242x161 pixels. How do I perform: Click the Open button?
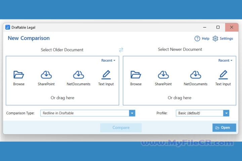(224, 127)
